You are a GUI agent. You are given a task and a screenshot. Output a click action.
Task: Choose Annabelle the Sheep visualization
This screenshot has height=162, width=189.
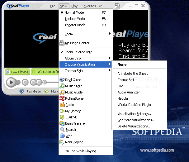click(139, 74)
